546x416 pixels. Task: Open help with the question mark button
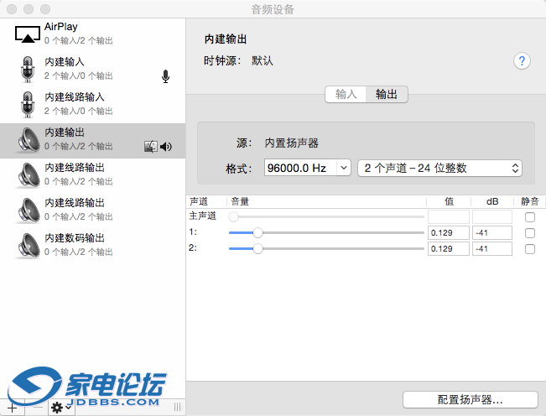click(522, 61)
